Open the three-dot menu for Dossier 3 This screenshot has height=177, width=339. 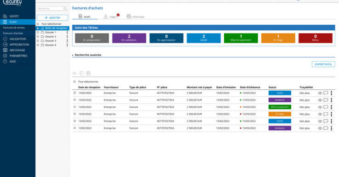click(67, 41)
